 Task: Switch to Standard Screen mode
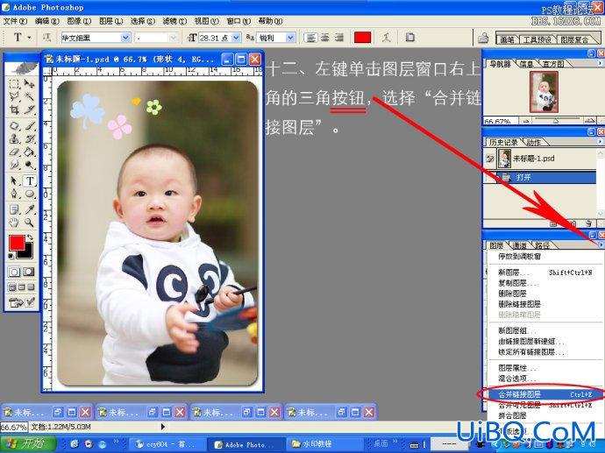coord(12,287)
